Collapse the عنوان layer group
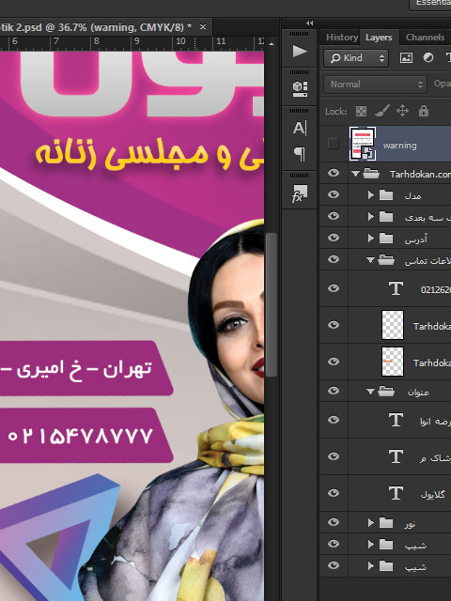451x601 pixels. (370, 392)
